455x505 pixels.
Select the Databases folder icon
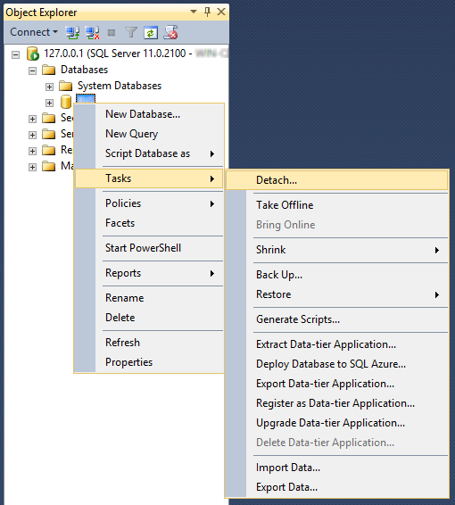coord(49,70)
